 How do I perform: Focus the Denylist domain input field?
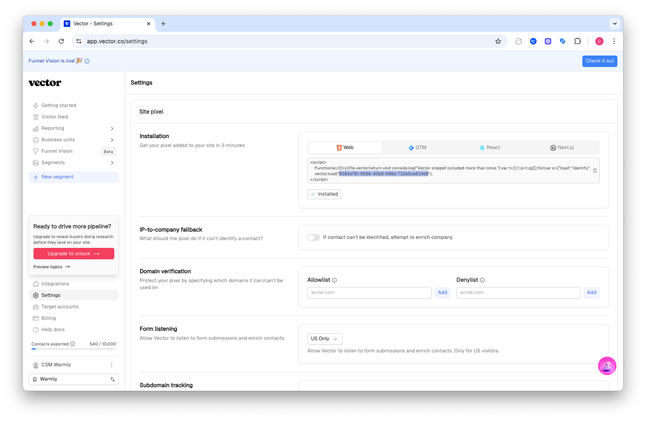[x=518, y=293]
